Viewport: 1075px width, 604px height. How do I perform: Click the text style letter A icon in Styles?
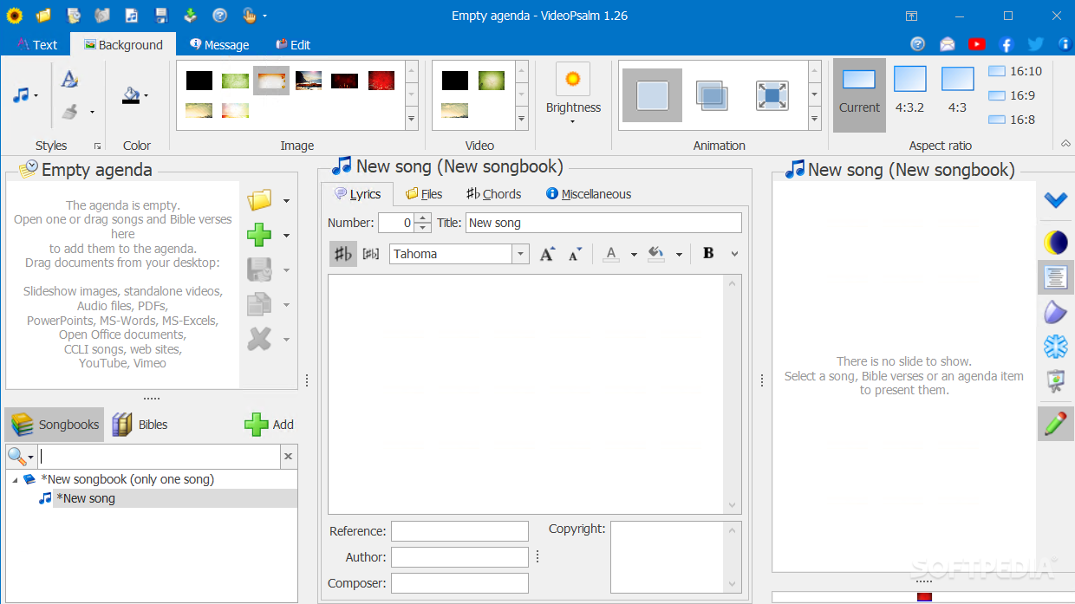click(x=70, y=79)
